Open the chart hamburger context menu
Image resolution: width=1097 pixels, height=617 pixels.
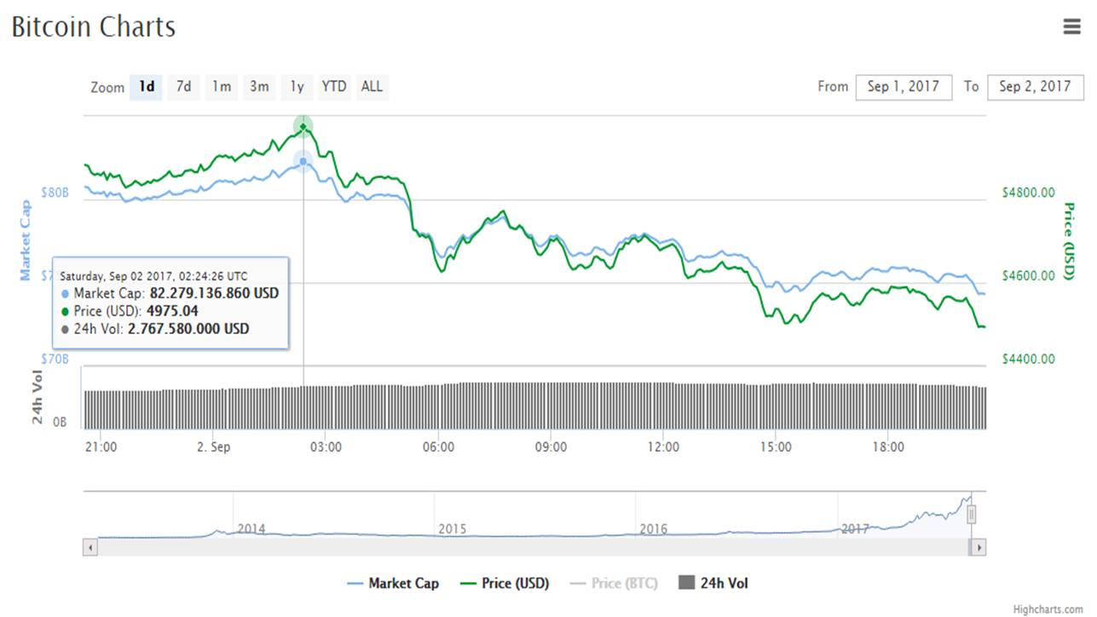coord(1071,26)
